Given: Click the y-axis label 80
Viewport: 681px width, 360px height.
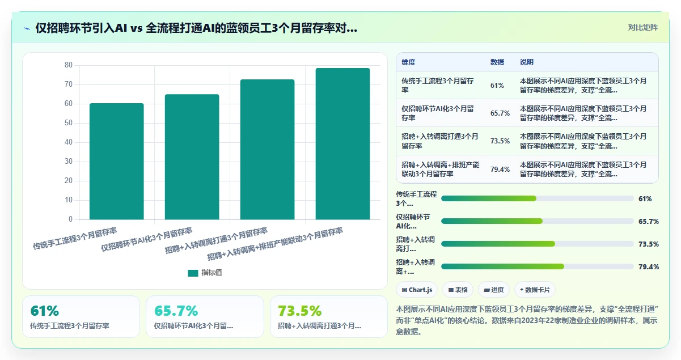Looking at the screenshot, I should pos(68,65).
